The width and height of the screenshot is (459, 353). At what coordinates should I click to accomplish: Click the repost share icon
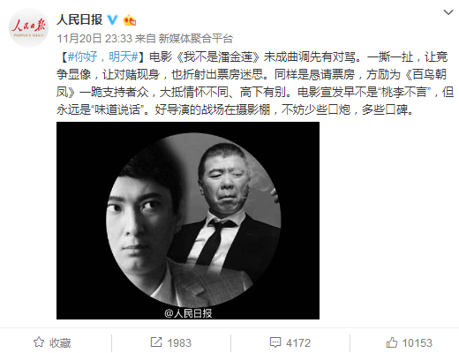pos(156,342)
